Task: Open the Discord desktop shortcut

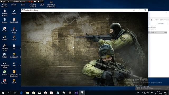Action: [14, 4]
